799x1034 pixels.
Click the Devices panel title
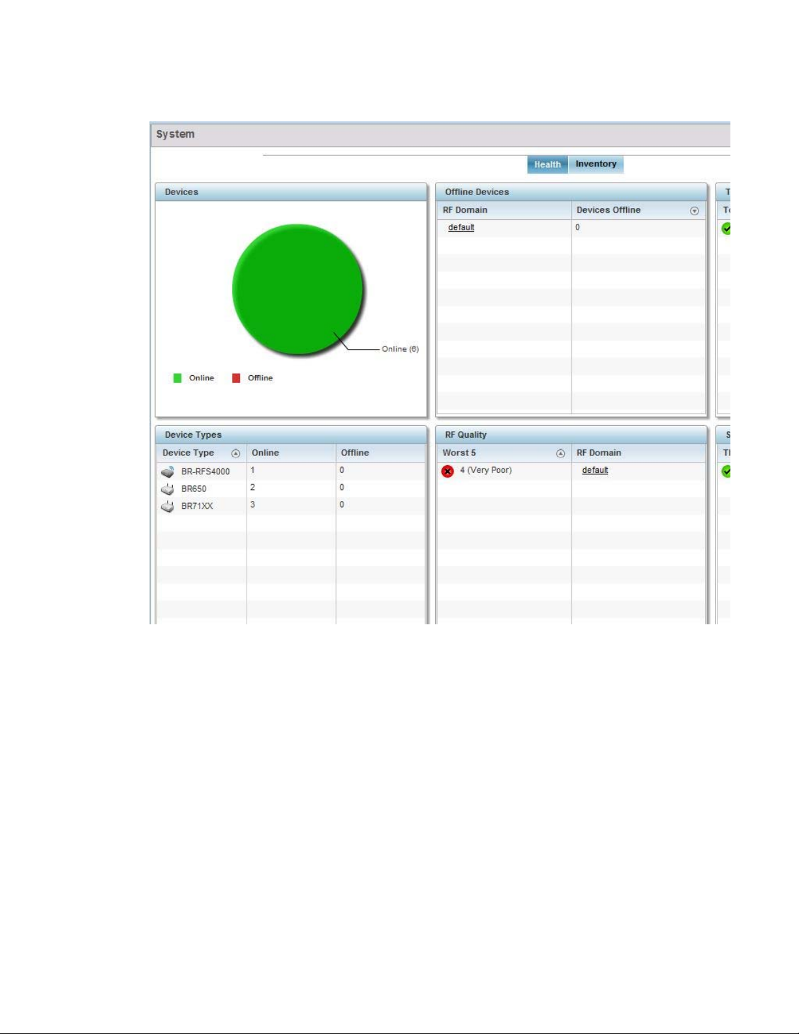pos(181,192)
